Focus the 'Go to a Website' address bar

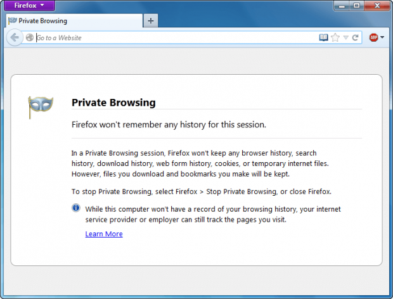point(171,37)
